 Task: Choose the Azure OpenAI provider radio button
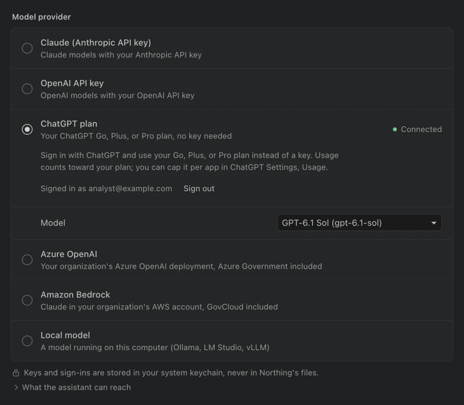tap(27, 259)
